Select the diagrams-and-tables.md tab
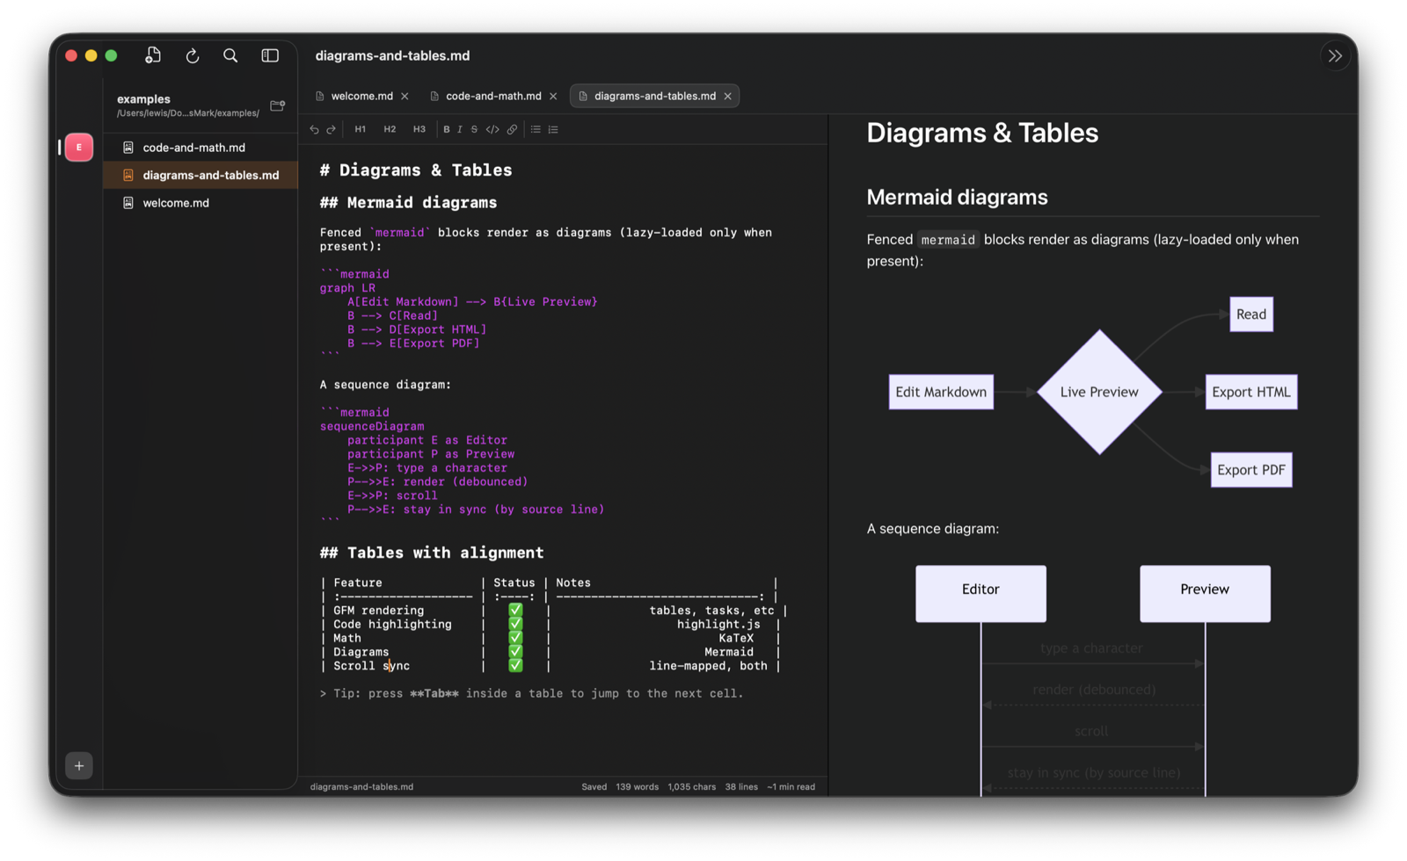 click(x=654, y=96)
